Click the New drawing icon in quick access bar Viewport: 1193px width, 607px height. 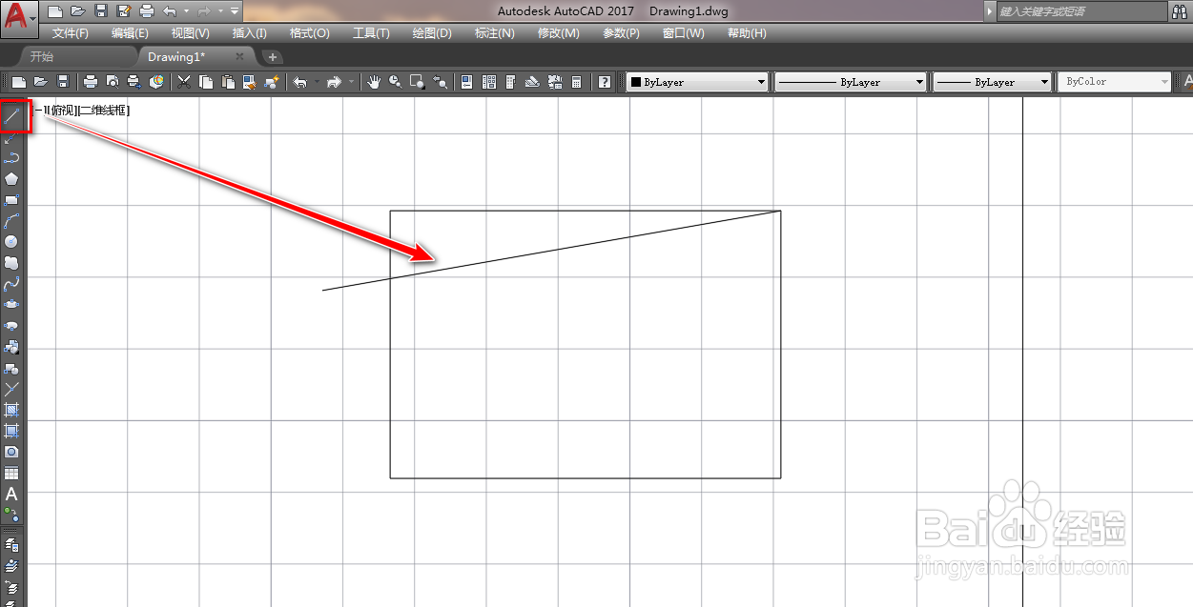click(x=55, y=11)
